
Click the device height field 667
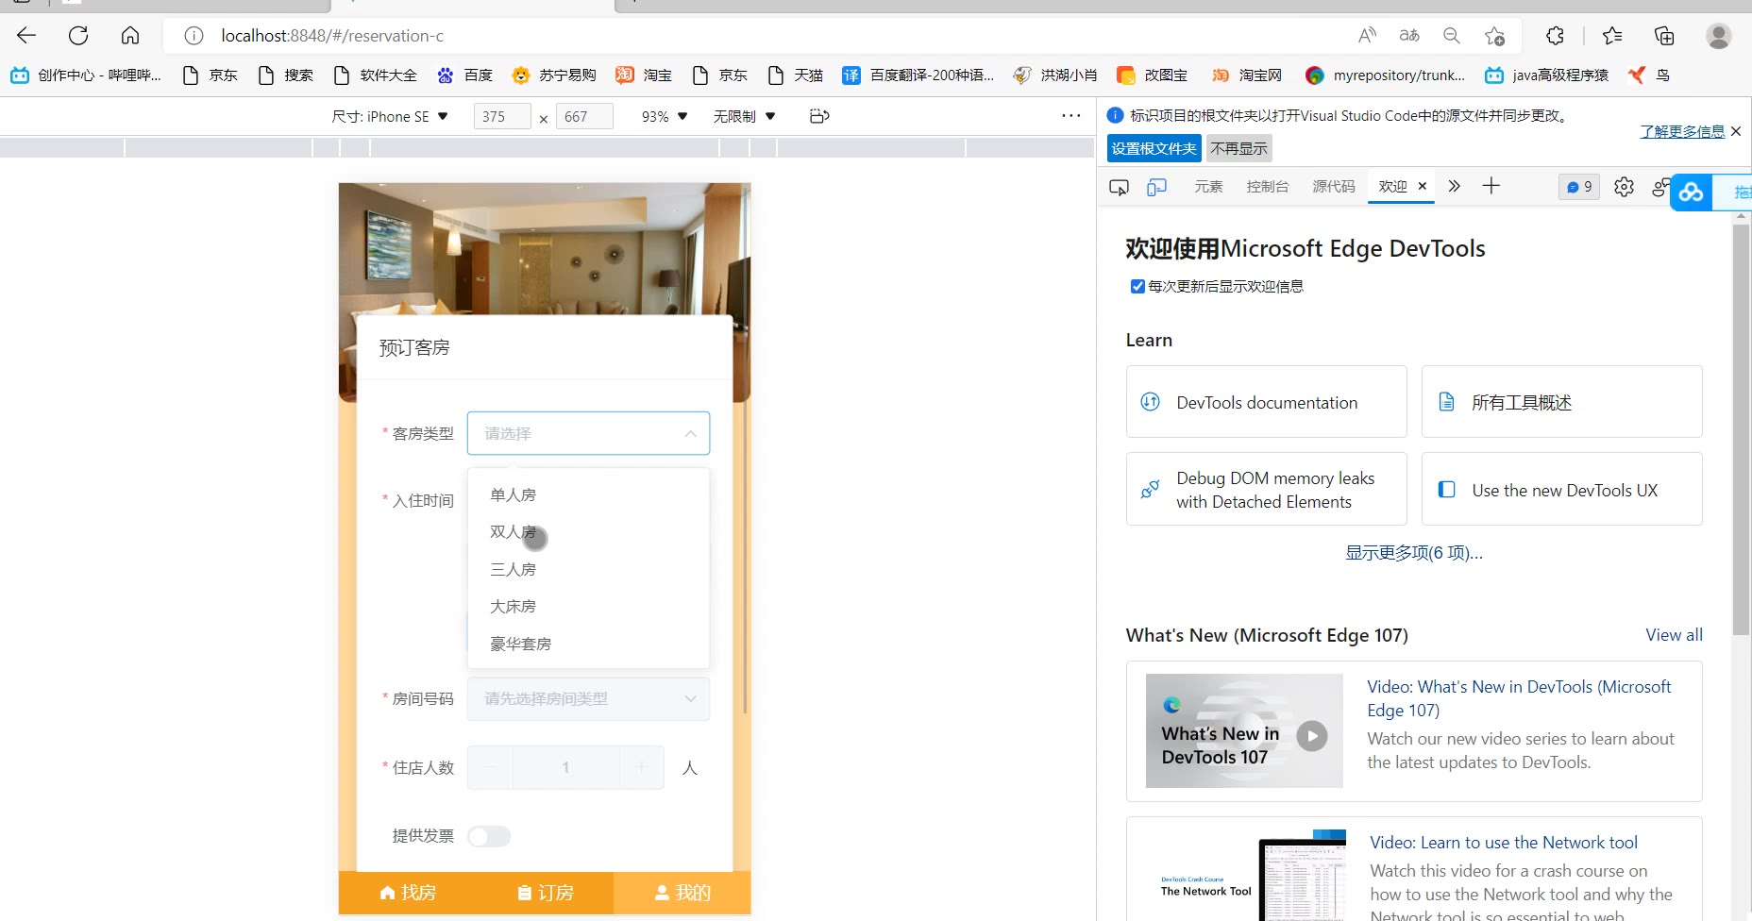584,116
